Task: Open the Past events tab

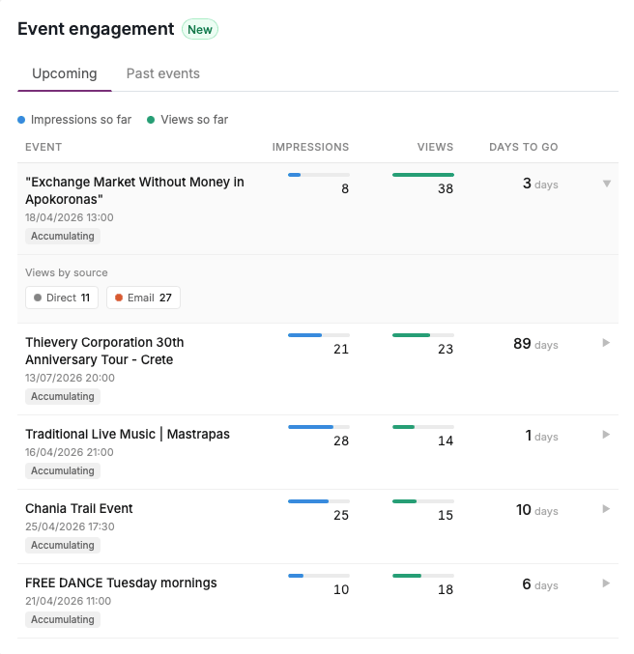Action: (x=162, y=73)
